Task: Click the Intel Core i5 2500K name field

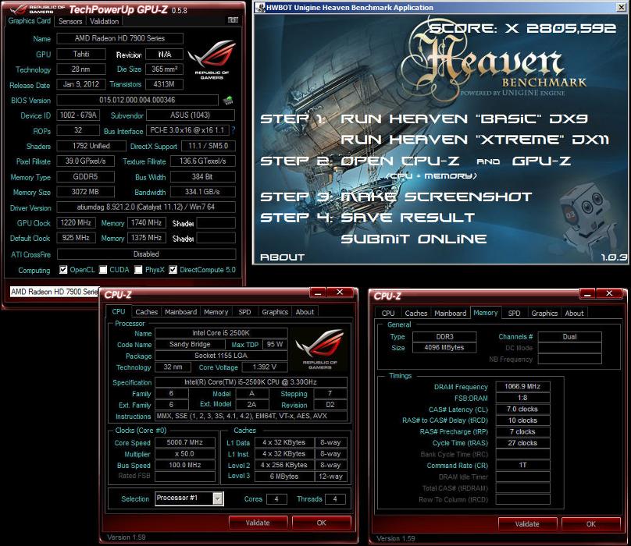Action: tap(221, 333)
